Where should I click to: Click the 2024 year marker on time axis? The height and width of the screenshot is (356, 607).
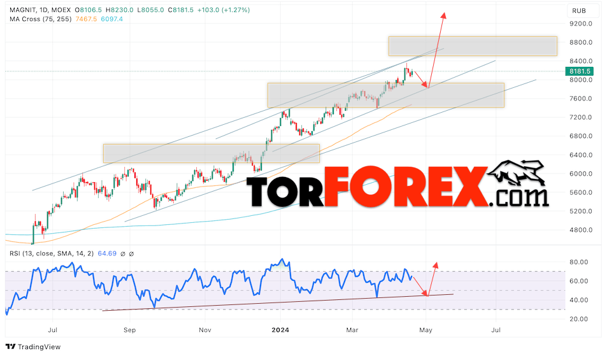280,330
